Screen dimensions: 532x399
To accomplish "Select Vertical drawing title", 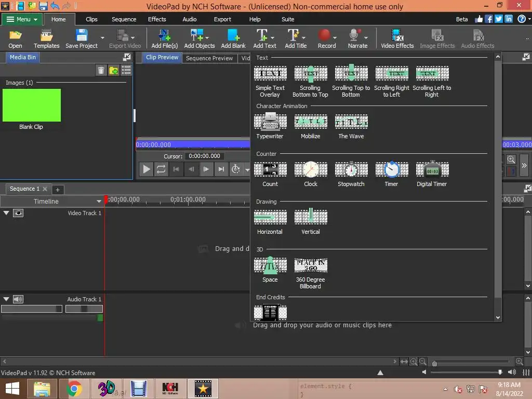I will pyautogui.click(x=311, y=222).
